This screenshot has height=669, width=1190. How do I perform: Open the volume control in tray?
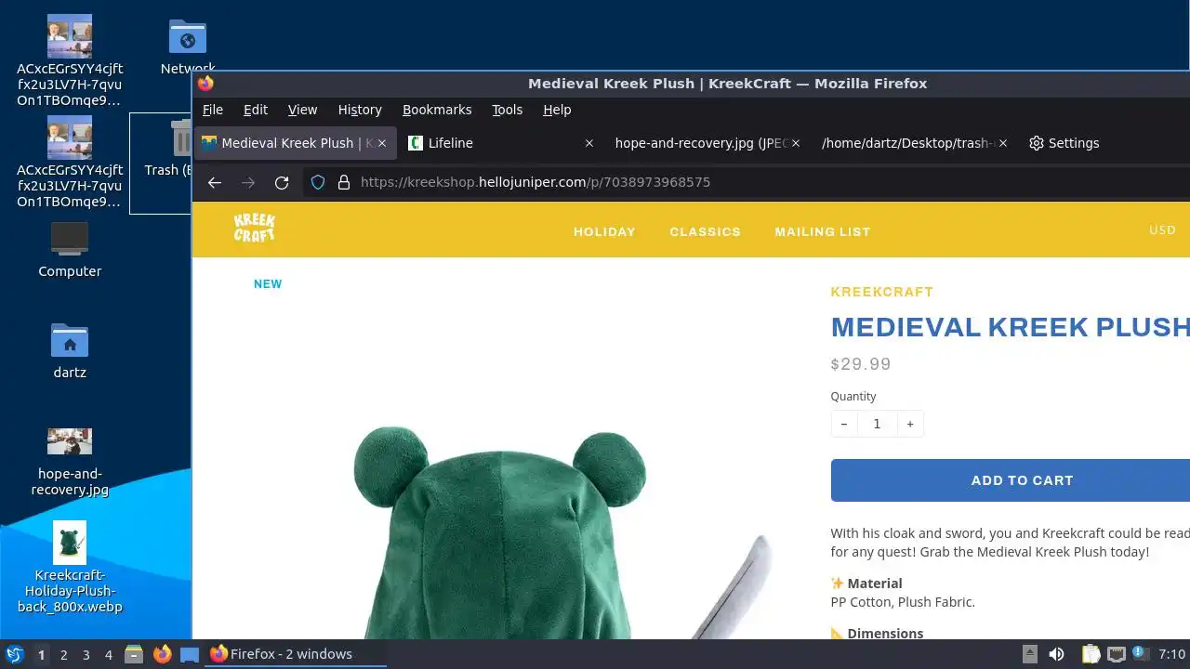pos(1056,654)
